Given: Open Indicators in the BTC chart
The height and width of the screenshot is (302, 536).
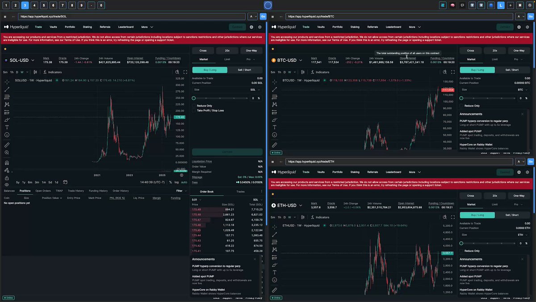Looking at the screenshot, I should (x=320, y=72).
